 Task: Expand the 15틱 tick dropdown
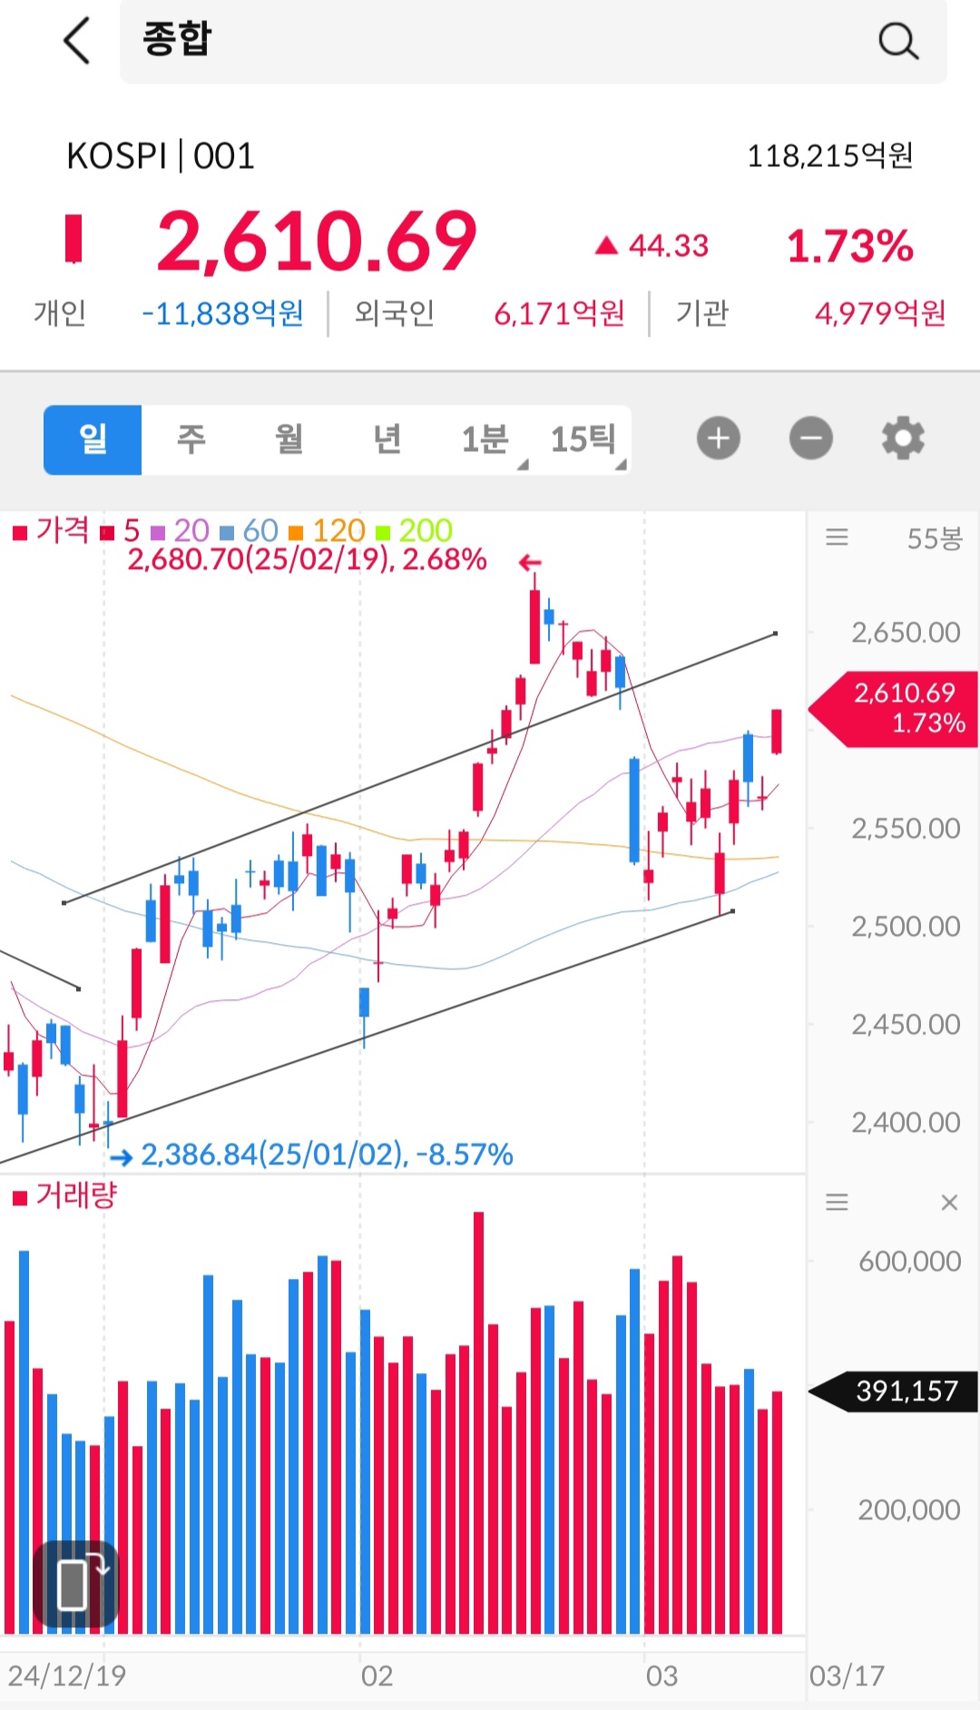pos(585,440)
